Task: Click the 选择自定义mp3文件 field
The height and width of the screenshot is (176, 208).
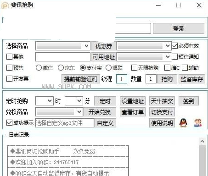Action: point(65,123)
